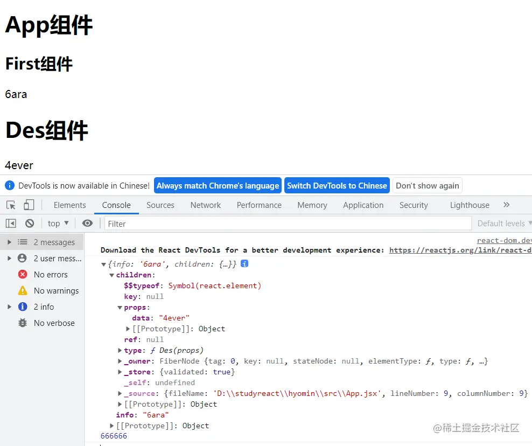
Task: Click the 4ever paragraph text on page
Action: tap(19, 165)
